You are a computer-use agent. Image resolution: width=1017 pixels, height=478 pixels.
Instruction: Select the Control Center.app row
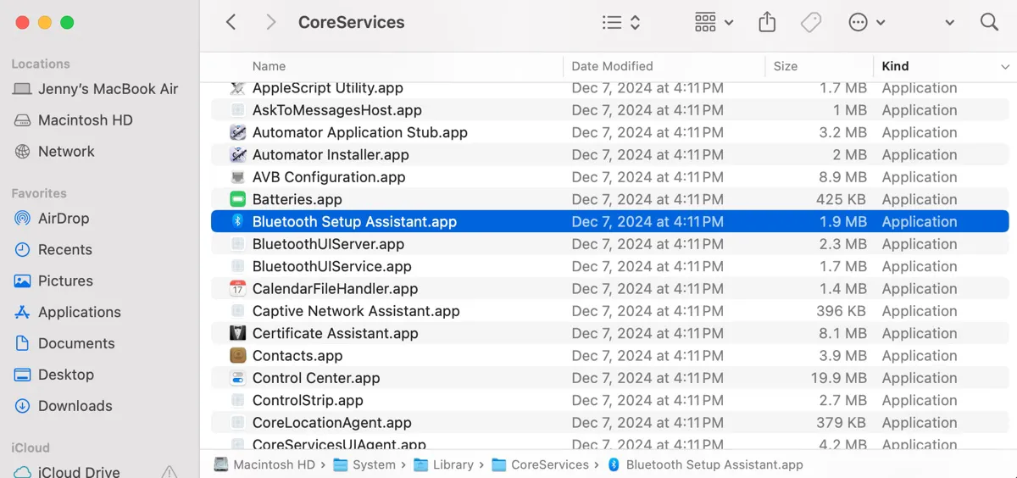click(316, 378)
